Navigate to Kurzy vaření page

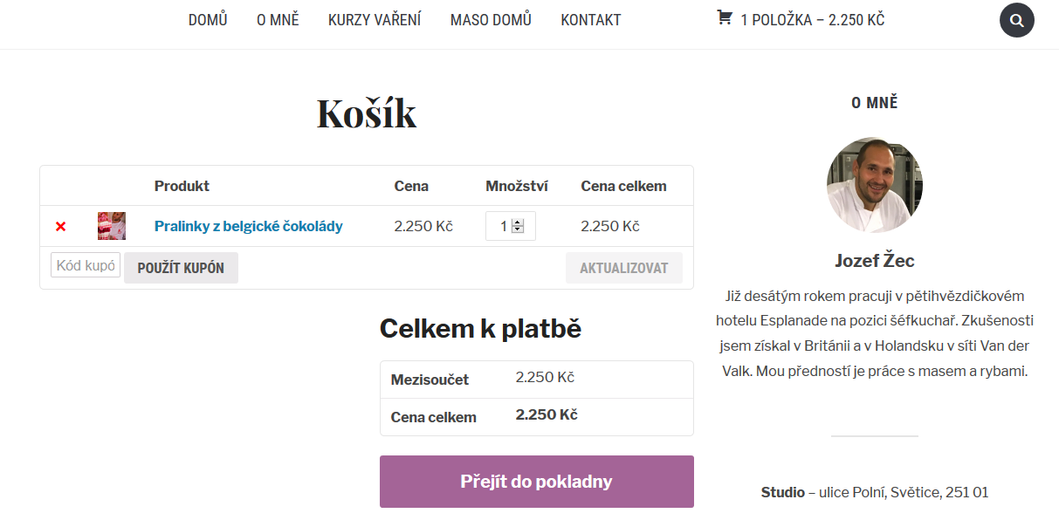point(375,20)
